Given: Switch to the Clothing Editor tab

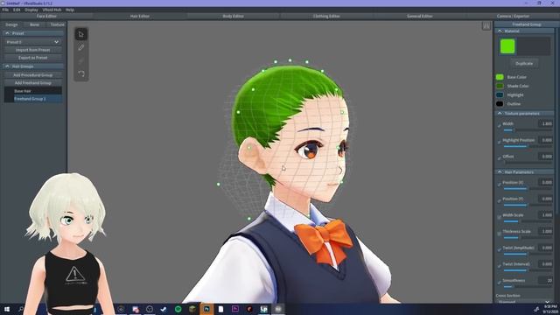Looking at the screenshot, I should click(x=326, y=16).
